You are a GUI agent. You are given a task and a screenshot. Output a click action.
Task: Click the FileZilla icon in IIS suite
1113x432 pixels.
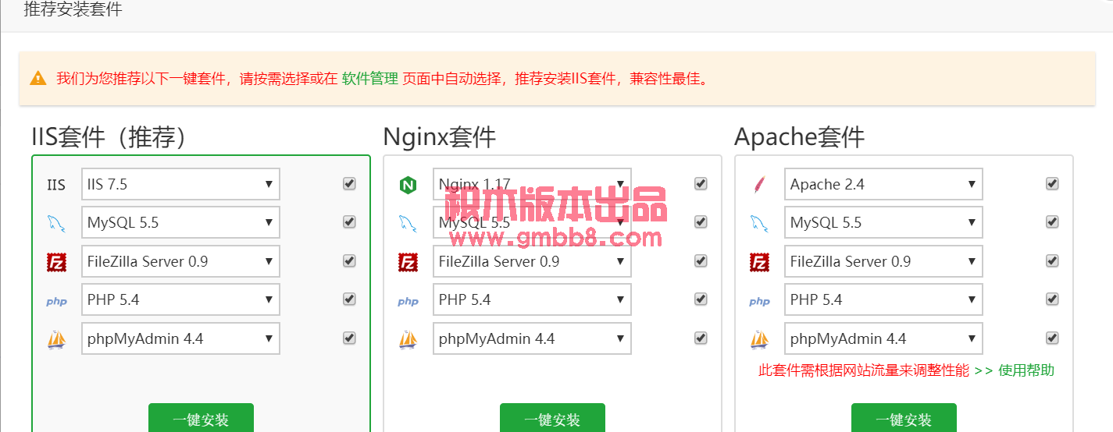tap(56, 262)
